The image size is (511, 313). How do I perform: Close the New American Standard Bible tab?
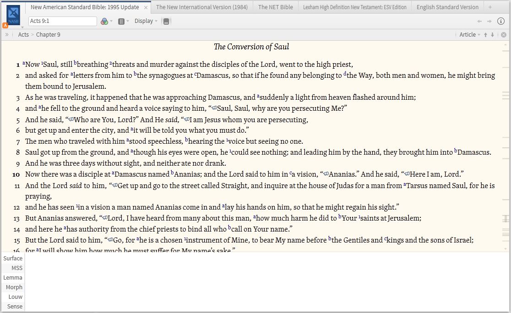tap(146, 7)
